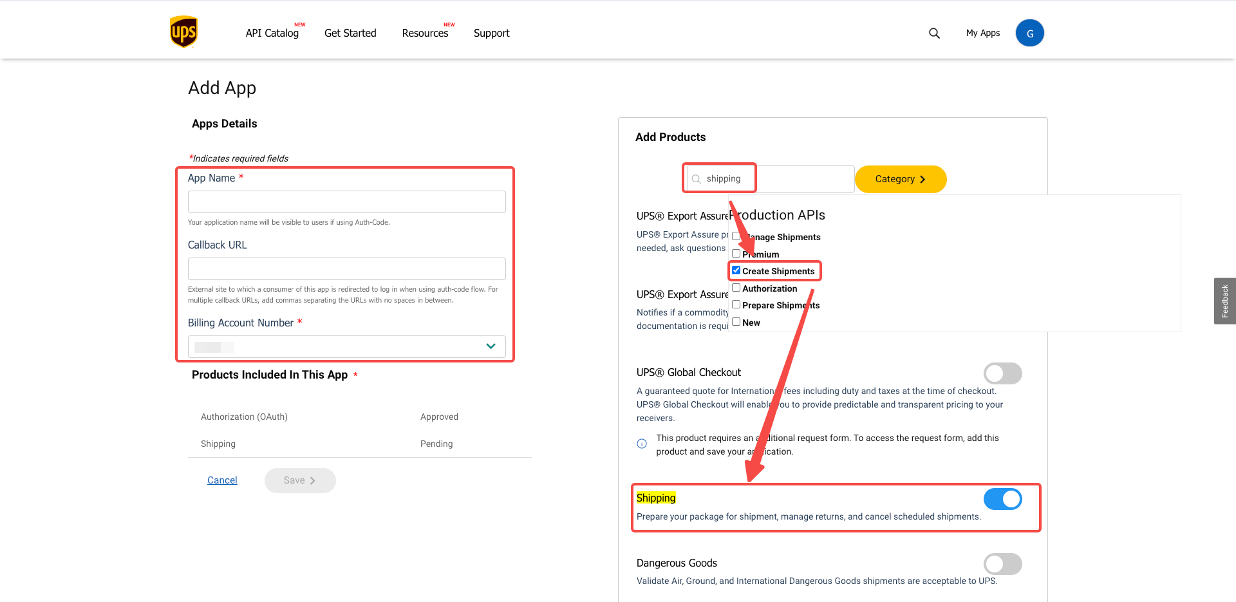Open the user profile avatar
Screen dimensions: 1236x602
coord(1029,33)
